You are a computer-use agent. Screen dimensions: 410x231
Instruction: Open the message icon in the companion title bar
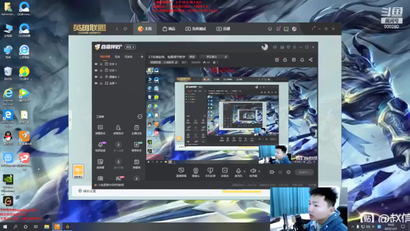tap(275, 47)
